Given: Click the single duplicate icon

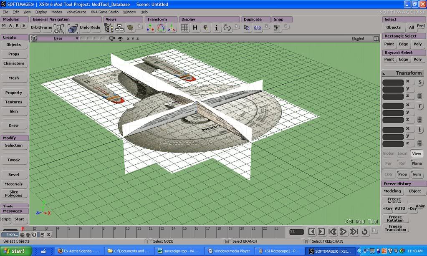Looking at the screenshot, I should coord(247,28).
